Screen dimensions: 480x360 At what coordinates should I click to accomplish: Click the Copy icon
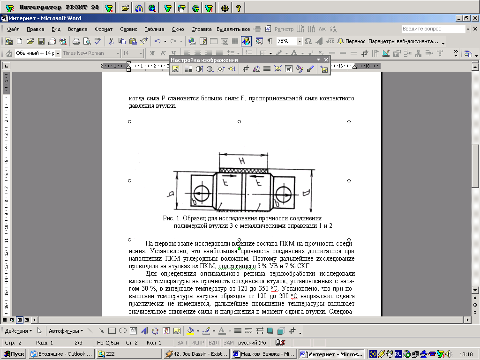pyautogui.click(x=122, y=41)
